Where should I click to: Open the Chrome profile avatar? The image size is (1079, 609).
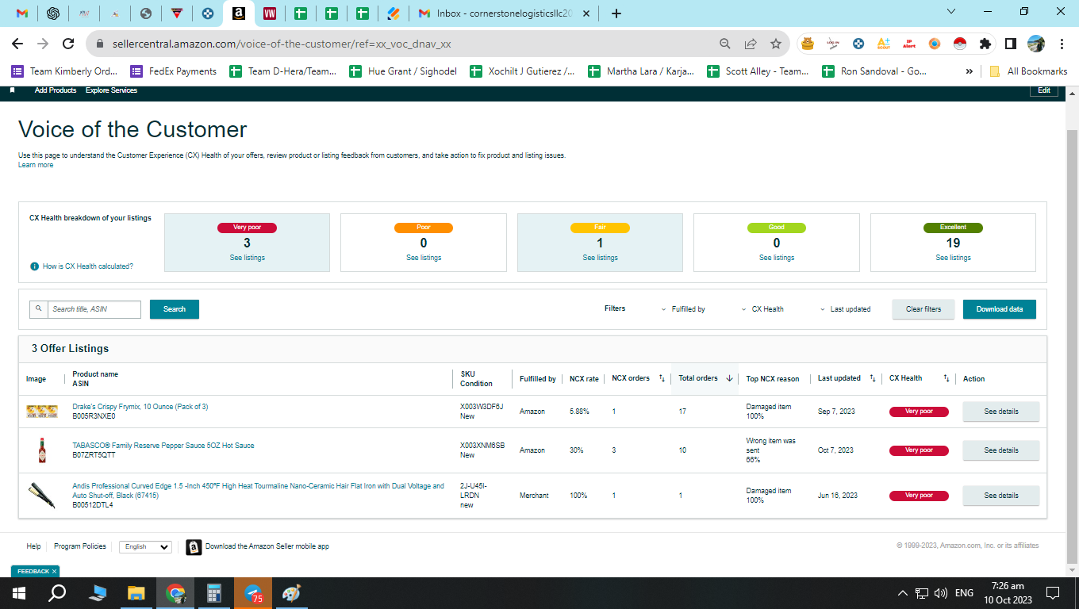(x=1036, y=44)
